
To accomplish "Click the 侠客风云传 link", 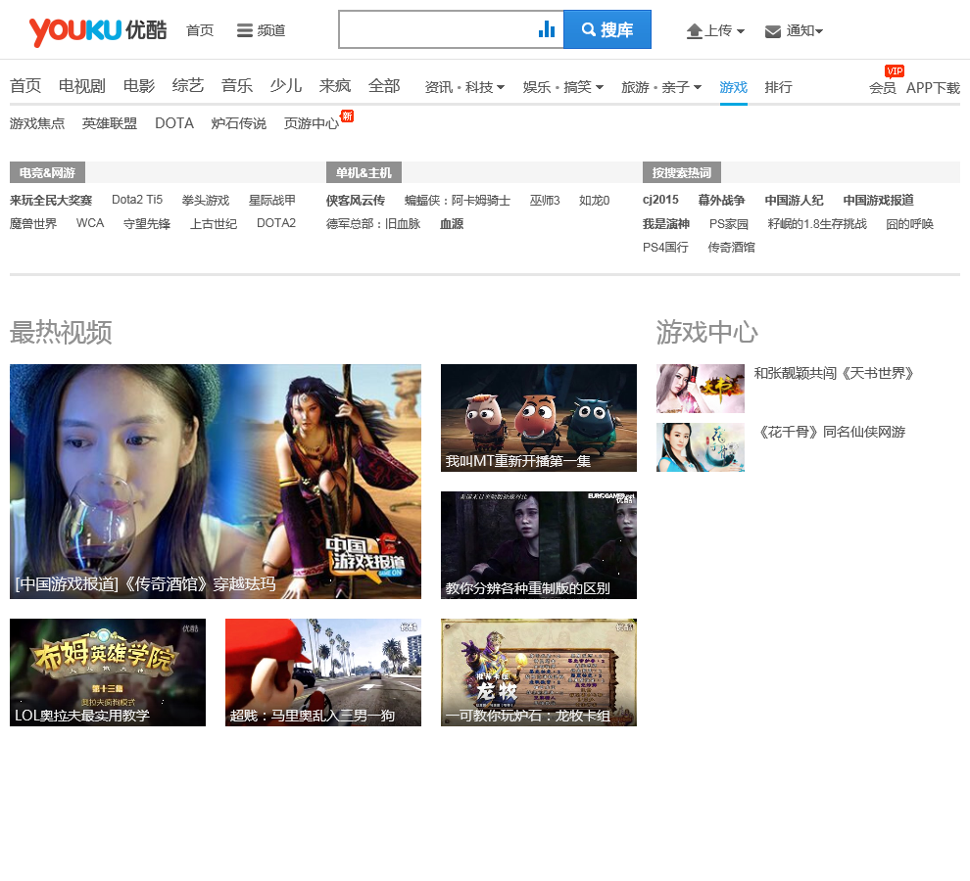I will (356, 201).
